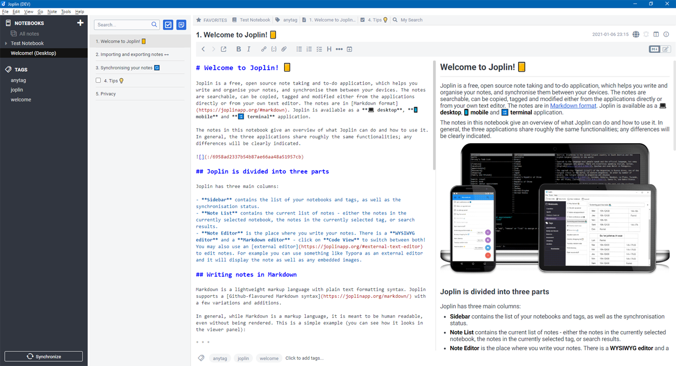Viewport: 676px width, 366px height.
Task: Open note properties info icon
Action: 666,34
